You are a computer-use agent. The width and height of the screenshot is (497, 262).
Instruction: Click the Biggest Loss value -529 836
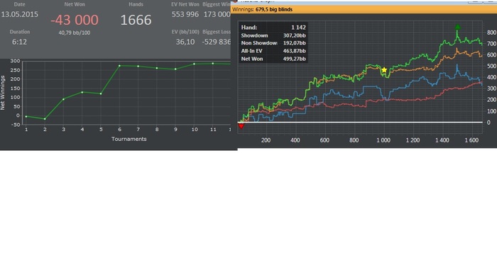[x=217, y=42]
